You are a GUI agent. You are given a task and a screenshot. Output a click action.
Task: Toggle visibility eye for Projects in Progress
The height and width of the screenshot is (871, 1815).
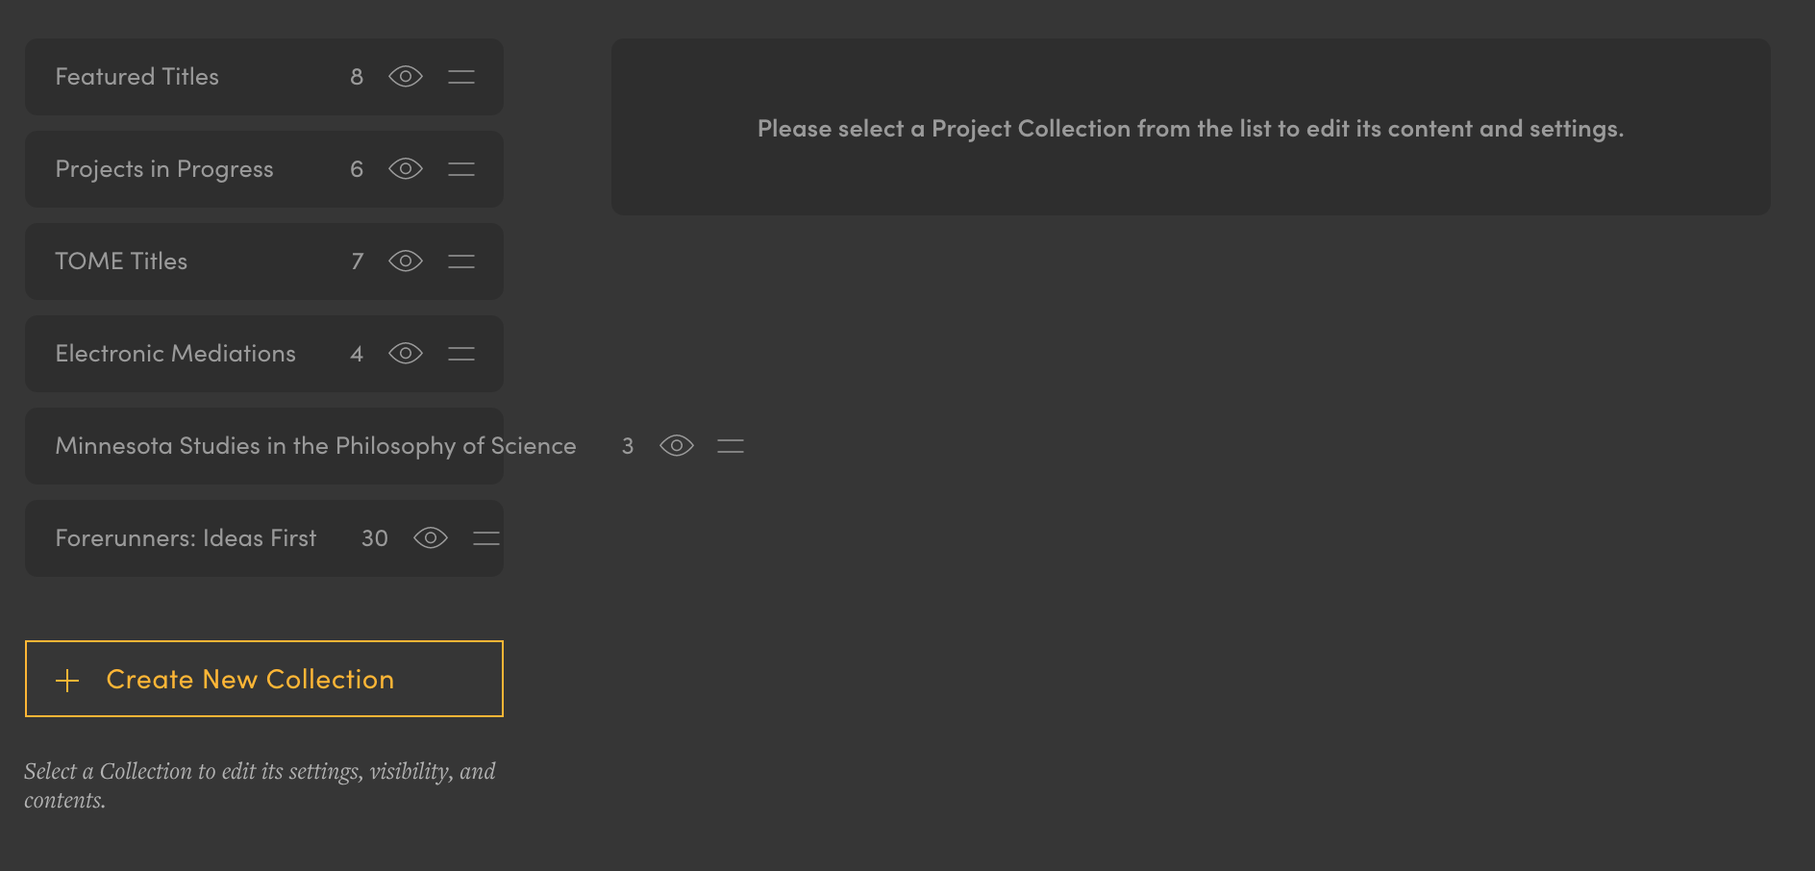[x=406, y=168]
